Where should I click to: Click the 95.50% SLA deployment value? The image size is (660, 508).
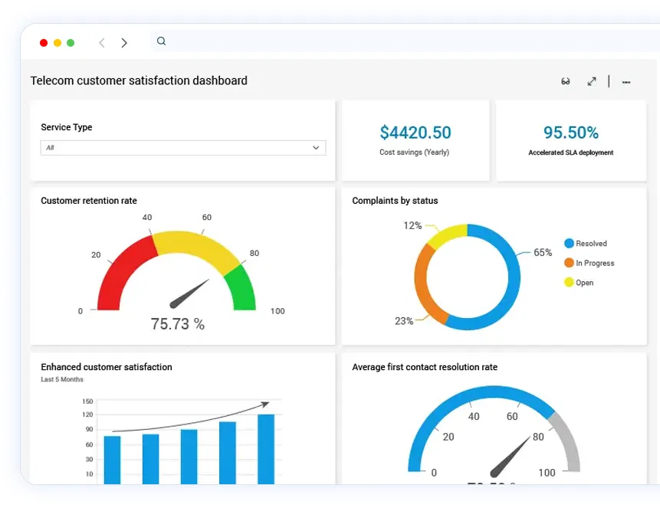coord(570,133)
